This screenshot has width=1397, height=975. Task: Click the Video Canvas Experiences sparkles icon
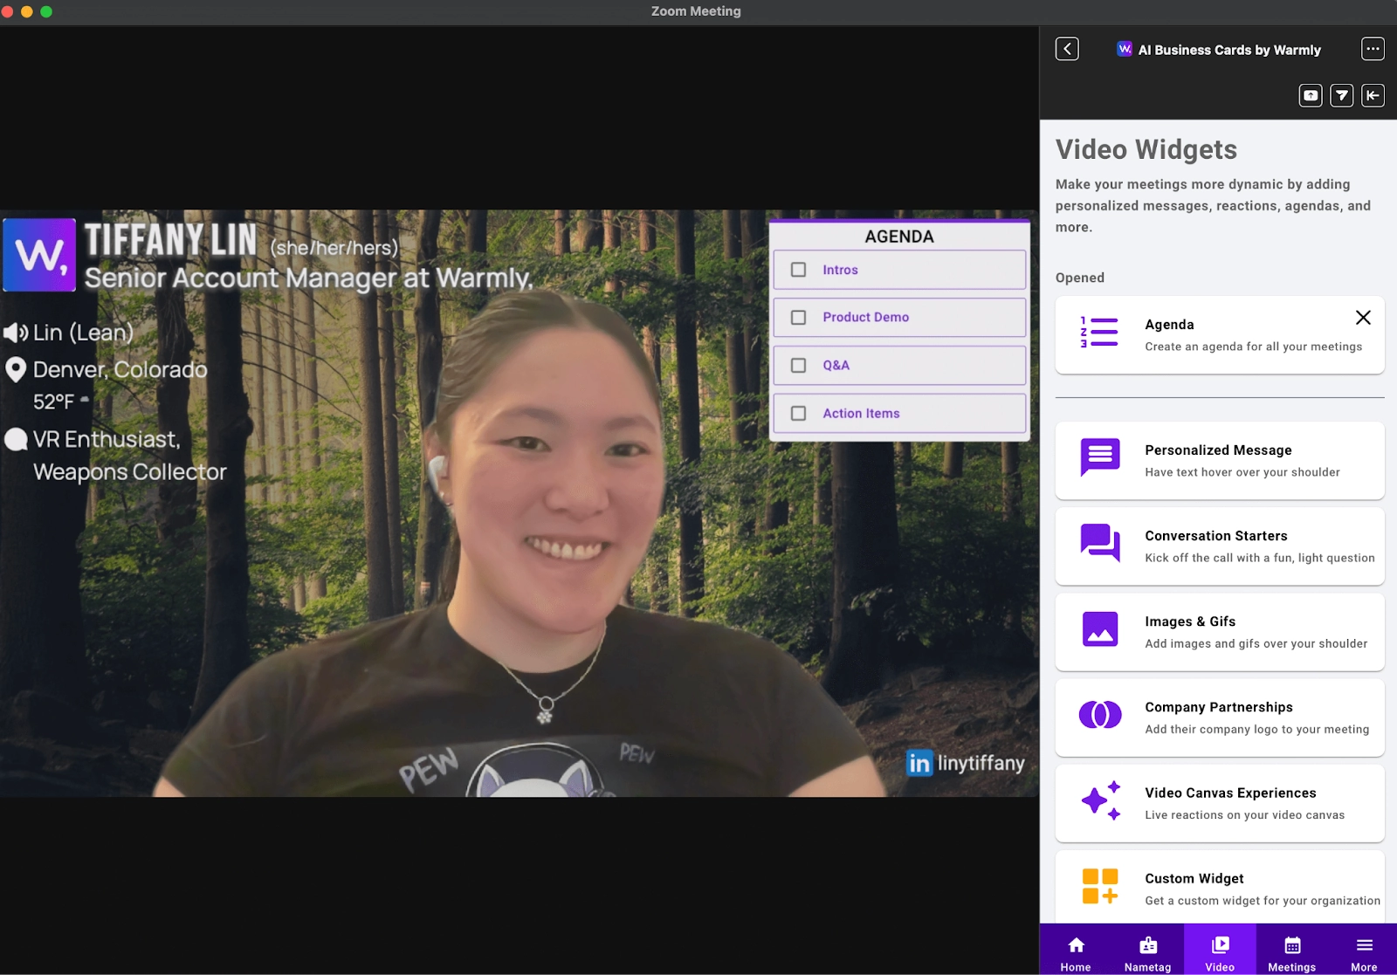pos(1100,800)
